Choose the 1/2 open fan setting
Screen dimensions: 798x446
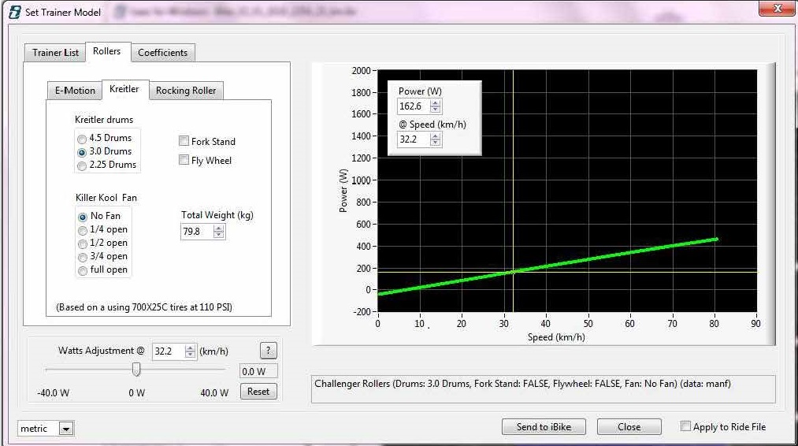(x=82, y=243)
